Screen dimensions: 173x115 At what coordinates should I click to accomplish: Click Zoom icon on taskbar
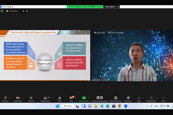[x=126, y=106]
